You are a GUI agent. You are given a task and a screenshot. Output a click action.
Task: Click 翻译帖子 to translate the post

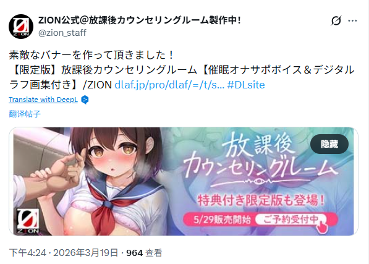[x=25, y=114]
